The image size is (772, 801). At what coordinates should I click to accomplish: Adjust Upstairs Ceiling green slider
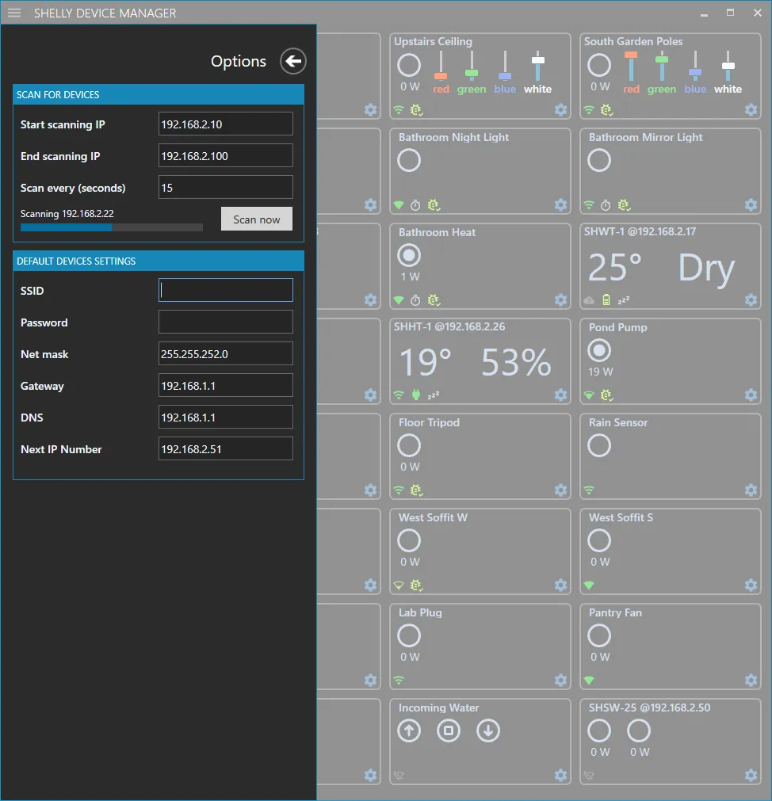click(x=472, y=73)
